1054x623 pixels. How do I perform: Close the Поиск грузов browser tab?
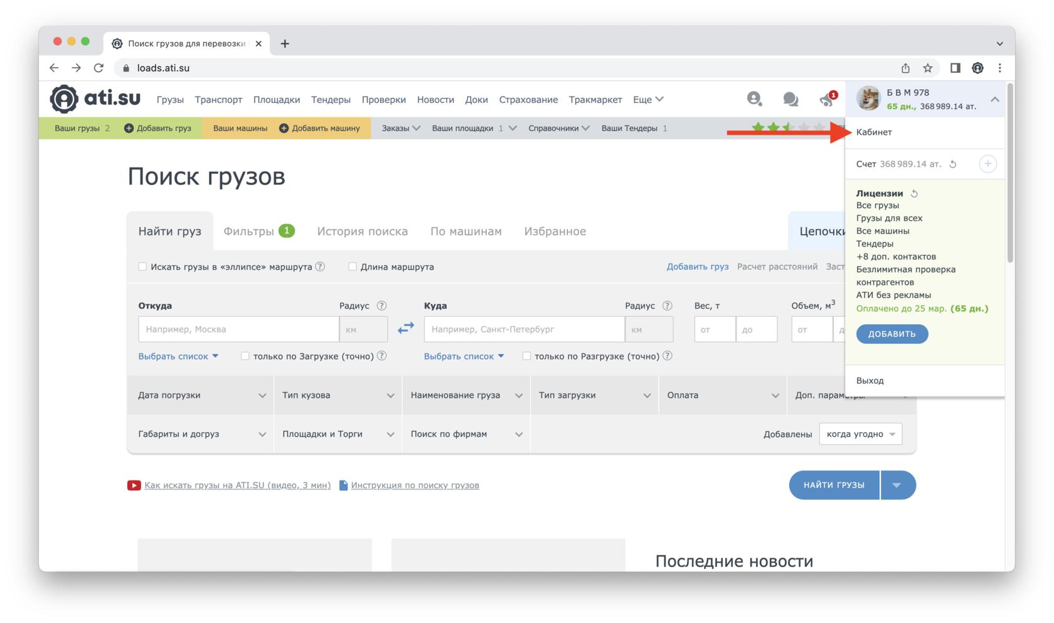[258, 43]
